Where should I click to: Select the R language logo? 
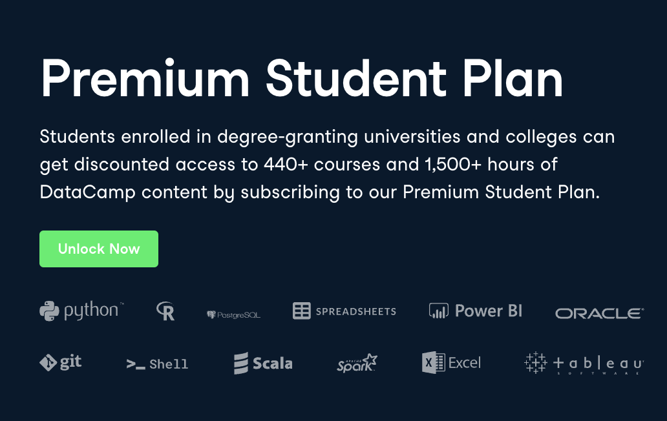tap(165, 311)
